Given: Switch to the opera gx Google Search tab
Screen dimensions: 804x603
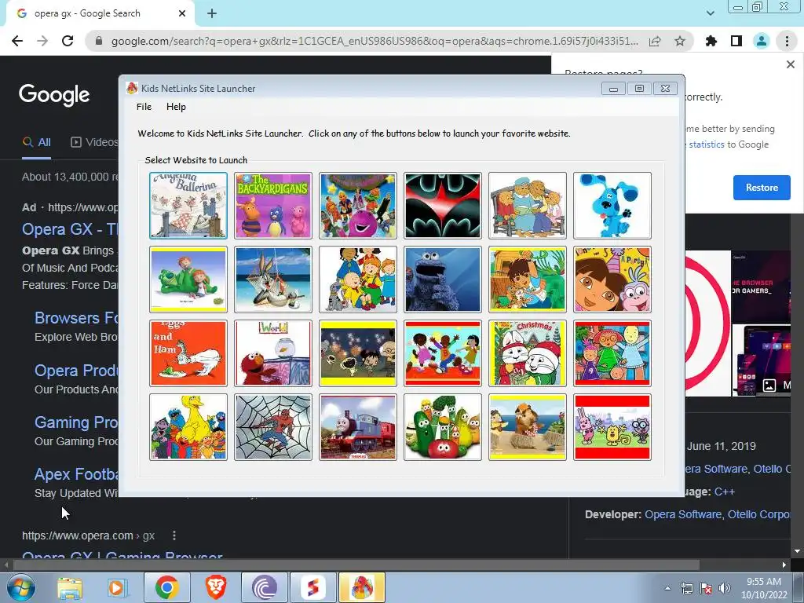Looking at the screenshot, I should point(100,13).
